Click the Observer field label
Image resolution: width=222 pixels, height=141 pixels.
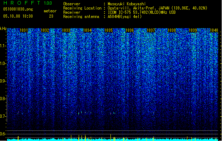[72, 4]
